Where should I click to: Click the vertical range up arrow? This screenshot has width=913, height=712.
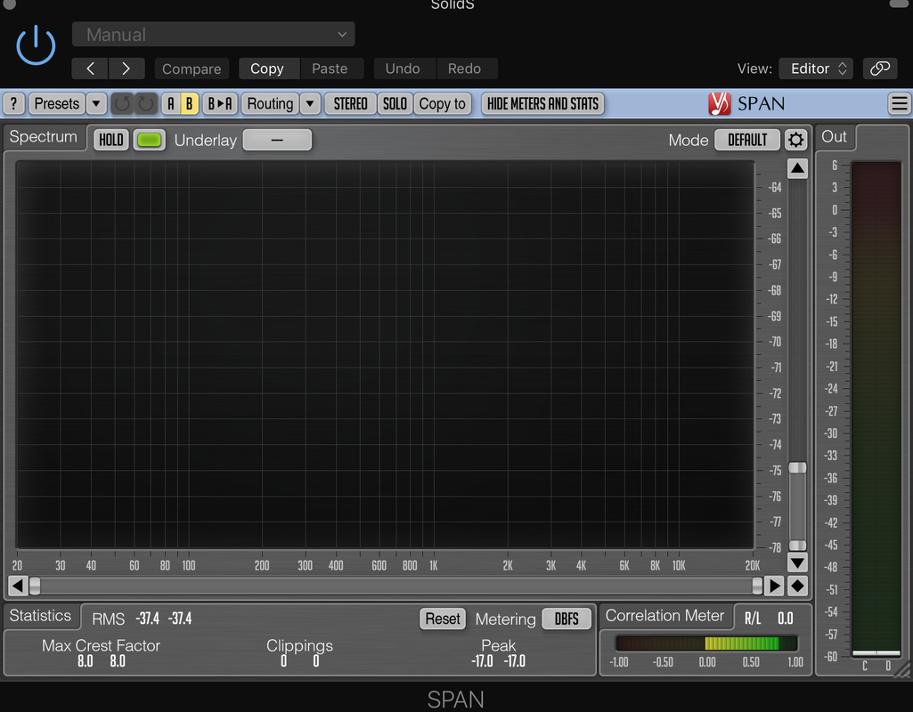pos(797,169)
